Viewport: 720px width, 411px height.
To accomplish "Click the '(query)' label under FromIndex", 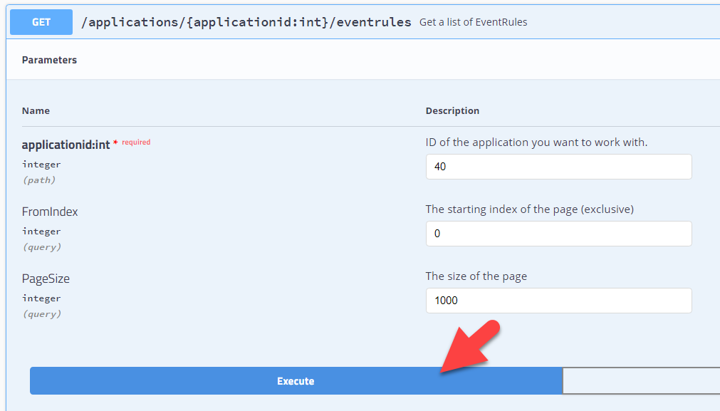I will pyautogui.click(x=42, y=247).
